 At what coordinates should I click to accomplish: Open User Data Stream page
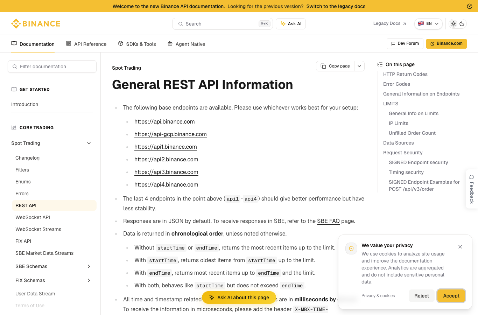click(x=35, y=294)
